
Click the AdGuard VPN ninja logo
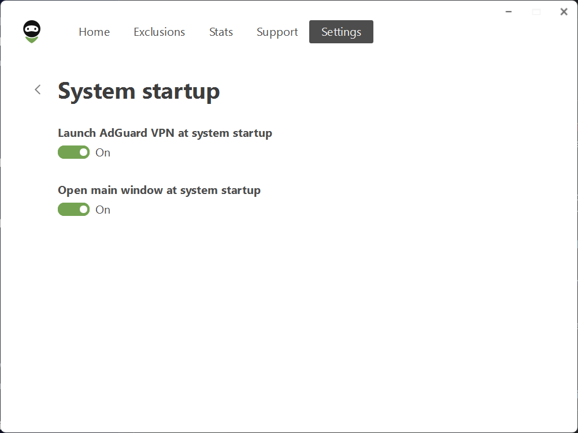coord(32,32)
